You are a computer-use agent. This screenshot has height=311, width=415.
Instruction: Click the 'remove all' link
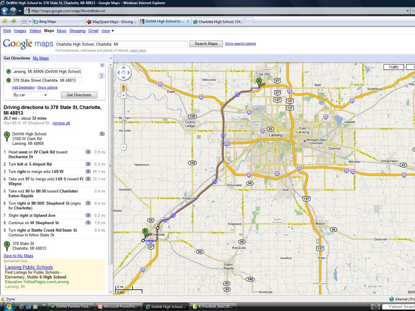pyautogui.click(x=61, y=123)
